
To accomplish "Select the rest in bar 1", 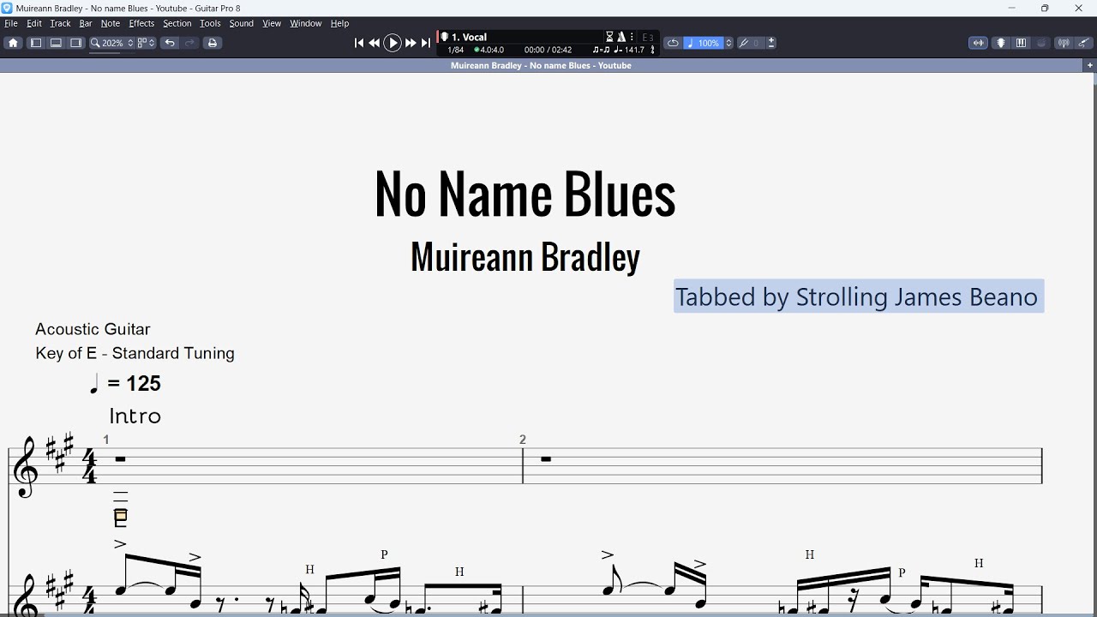I will coord(121,459).
